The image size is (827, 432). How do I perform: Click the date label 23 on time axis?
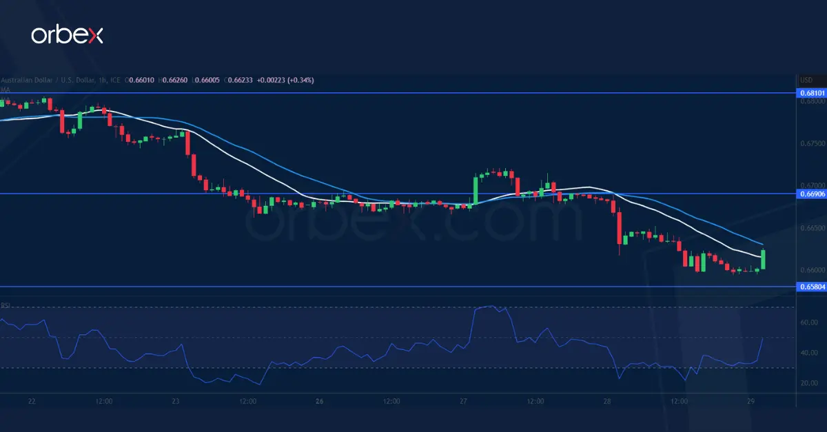click(176, 401)
